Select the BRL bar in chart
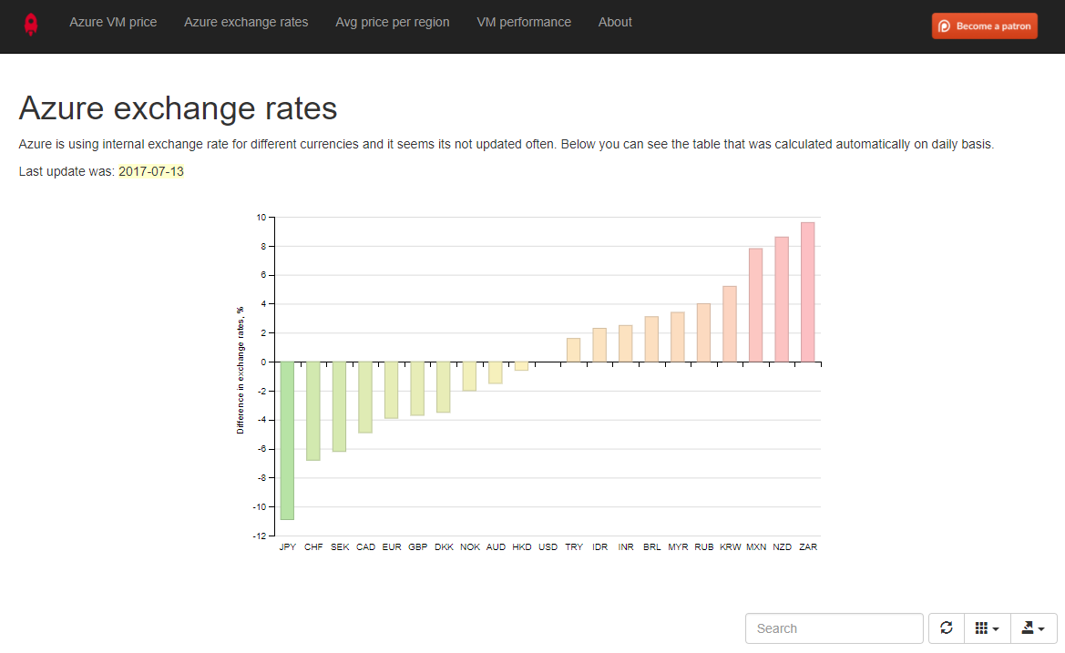This screenshot has height=653, width=1065. pos(651,340)
